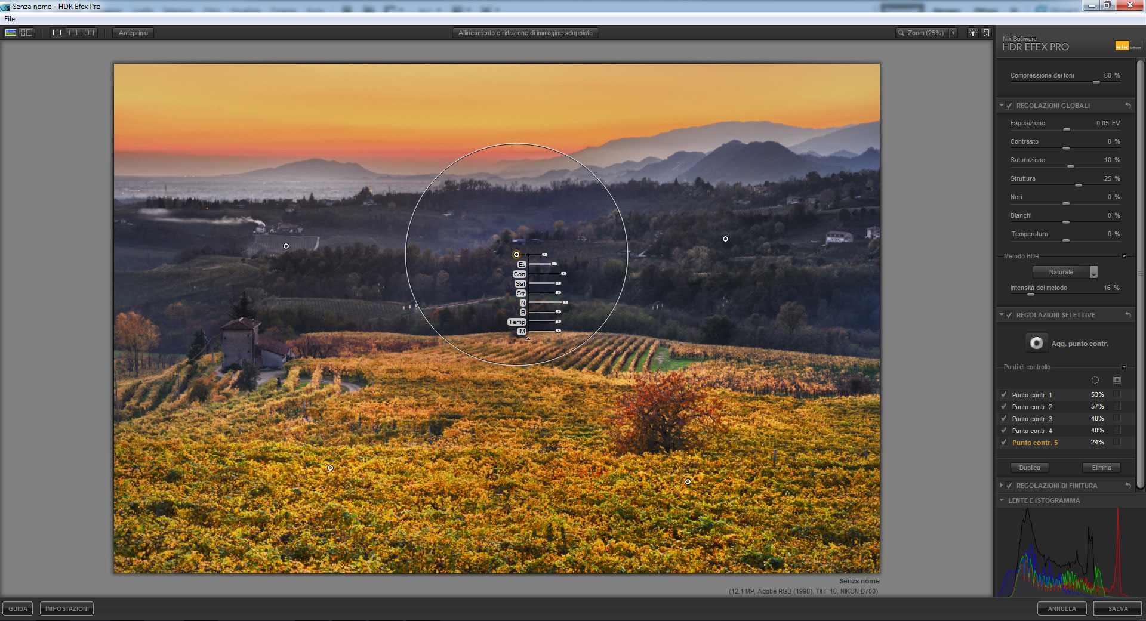Collapse Regolazioni Globali section
This screenshot has width=1146, height=621.
pos(1002,106)
